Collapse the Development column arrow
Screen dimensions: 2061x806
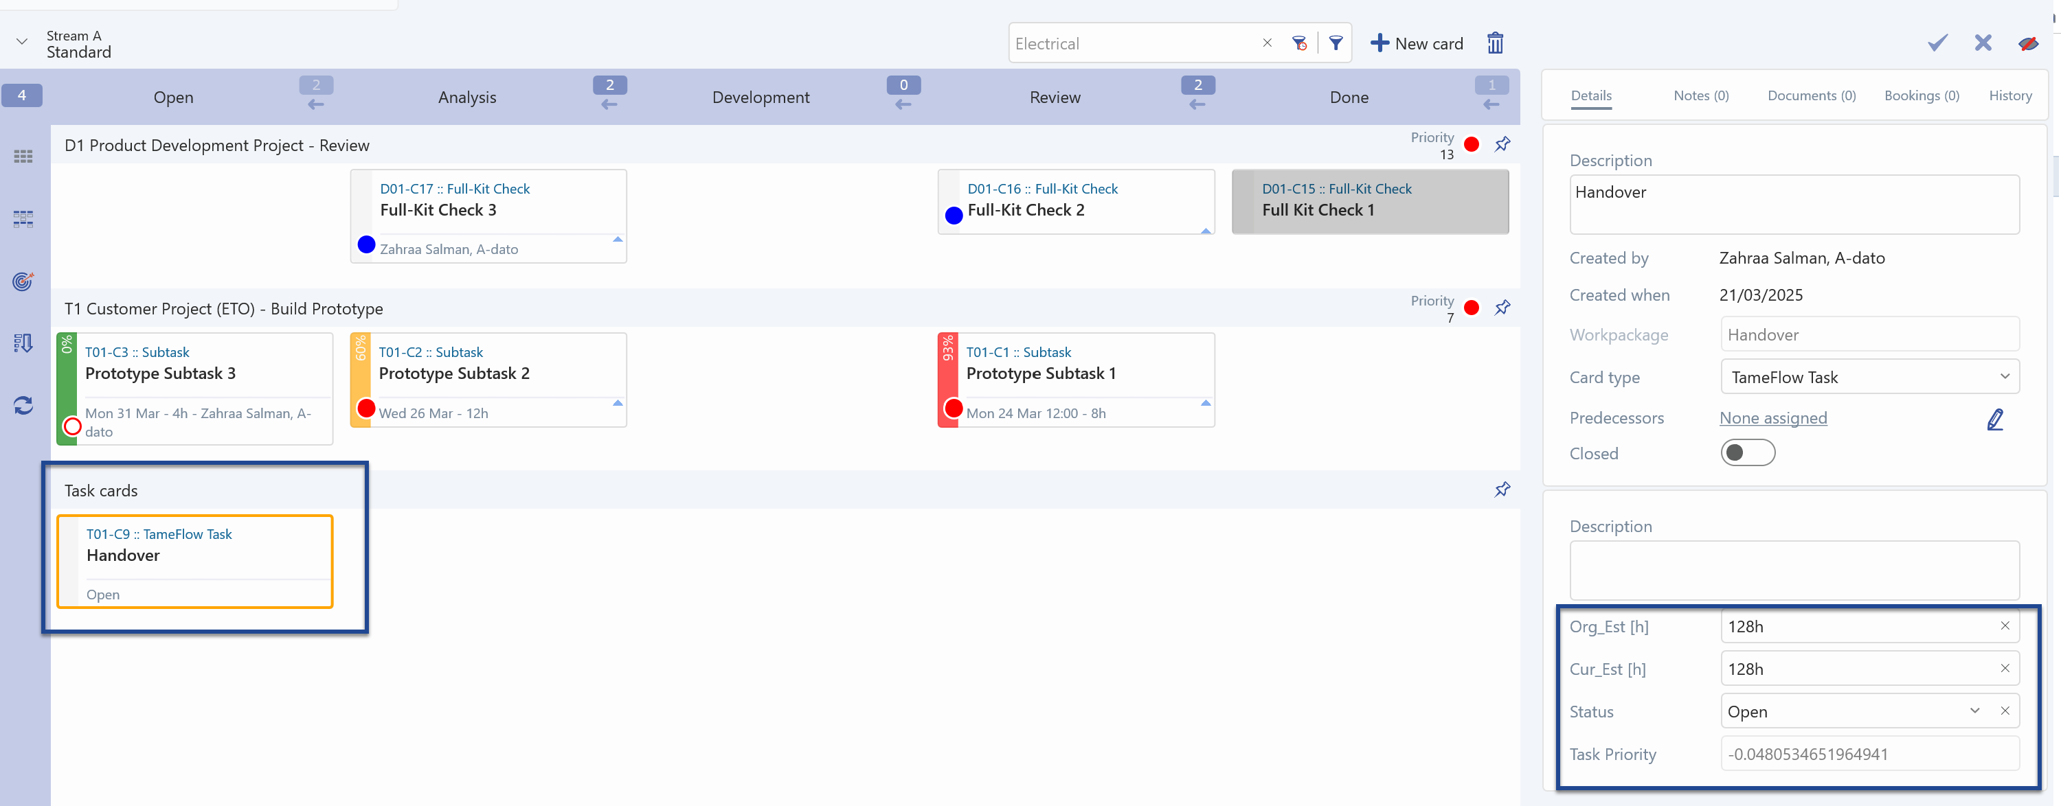coord(903,105)
